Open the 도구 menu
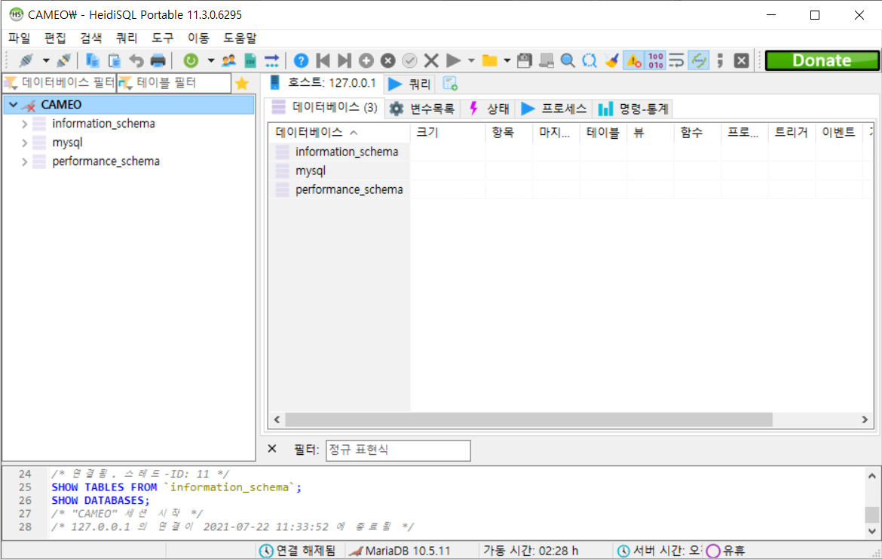The image size is (882, 559). pyautogui.click(x=163, y=38)
